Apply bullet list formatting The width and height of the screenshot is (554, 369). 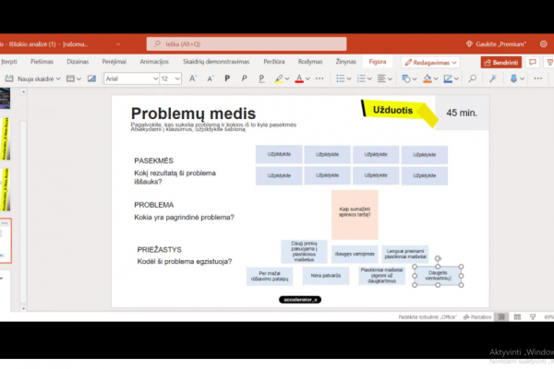pyautogui.click(x=340, y=78)
